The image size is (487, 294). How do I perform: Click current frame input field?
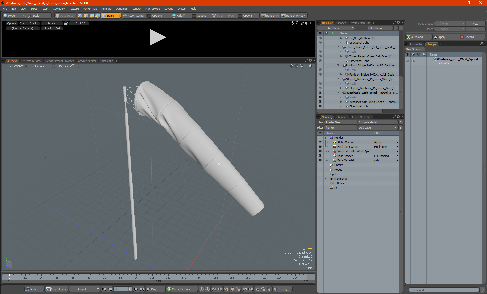point(122,289)
